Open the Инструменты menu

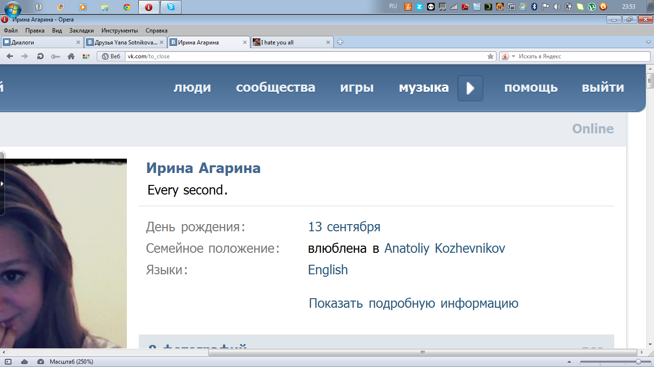tap(119, 31)
